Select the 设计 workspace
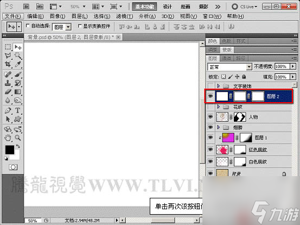The image size is (300, 225). [x=167, y=7]
